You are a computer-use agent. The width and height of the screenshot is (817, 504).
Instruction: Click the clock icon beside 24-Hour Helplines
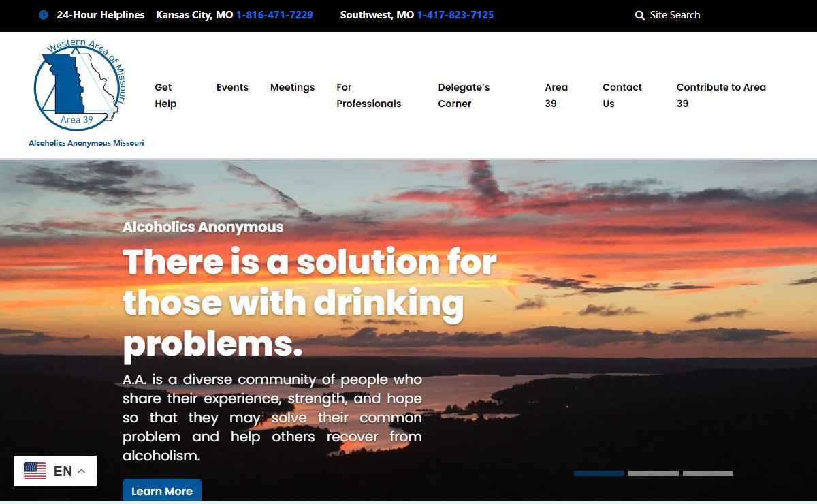coord(44,15)
